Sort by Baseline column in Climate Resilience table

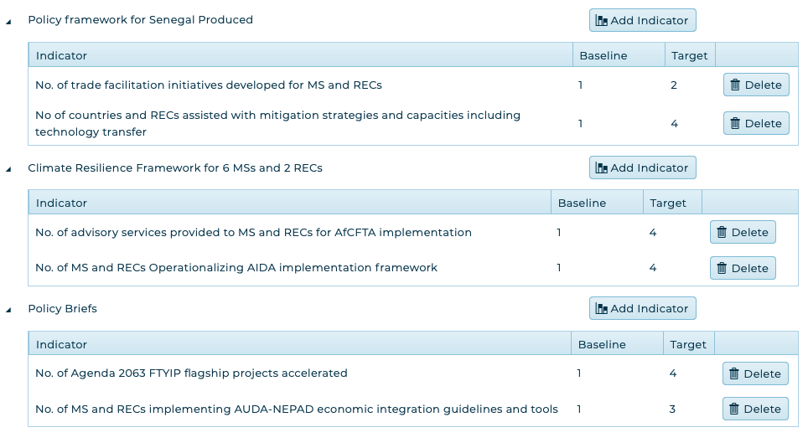click(x=582, y=203)
